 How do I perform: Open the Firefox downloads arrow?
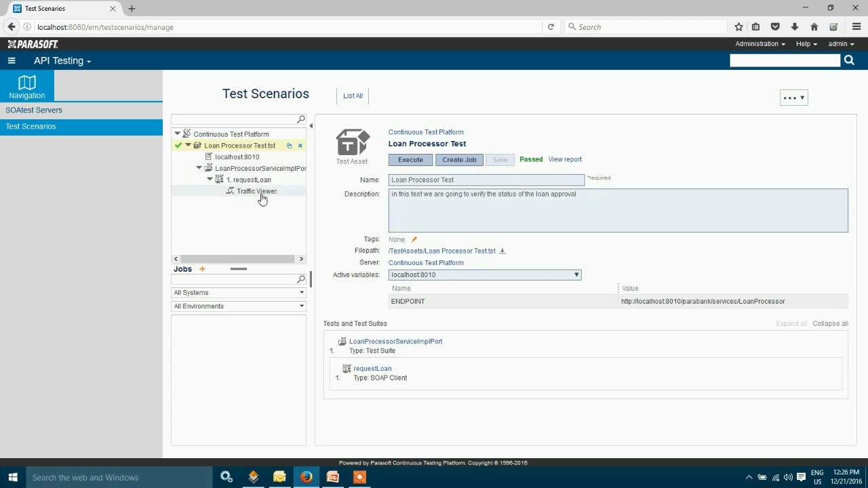coord(795,27)
